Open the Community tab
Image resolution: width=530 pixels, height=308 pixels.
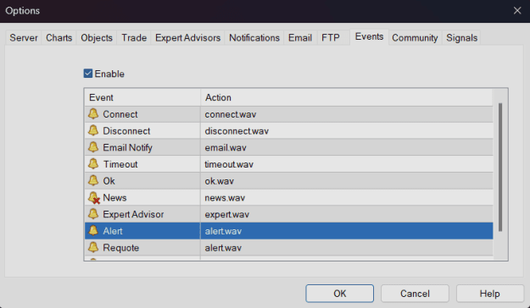[x=415, y=38]
